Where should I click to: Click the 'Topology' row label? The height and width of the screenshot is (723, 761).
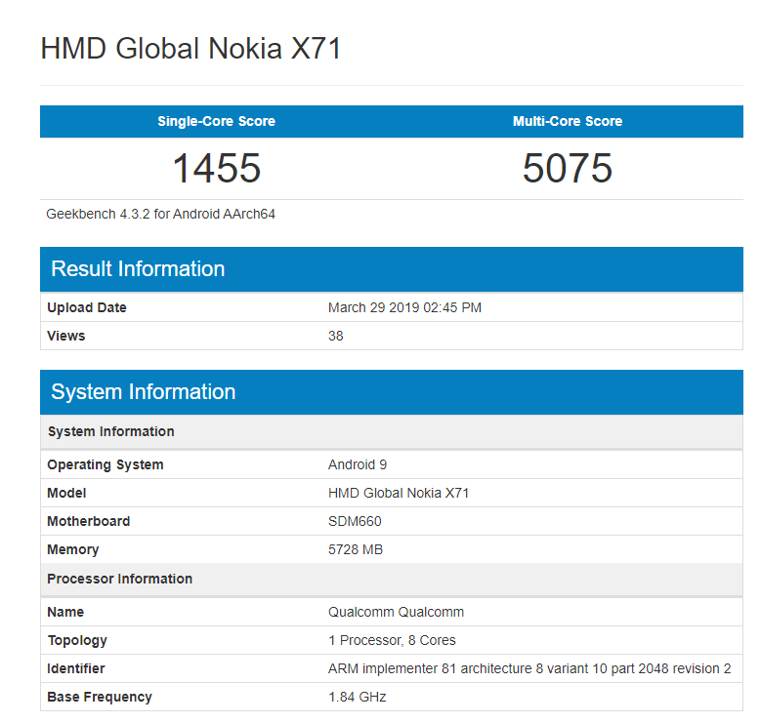tap(77, 641)
